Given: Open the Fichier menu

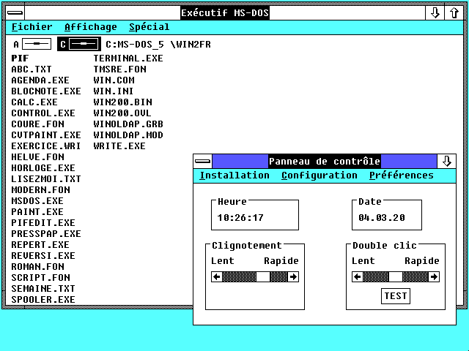Looking at the screenshot, I should pos(32,27).
